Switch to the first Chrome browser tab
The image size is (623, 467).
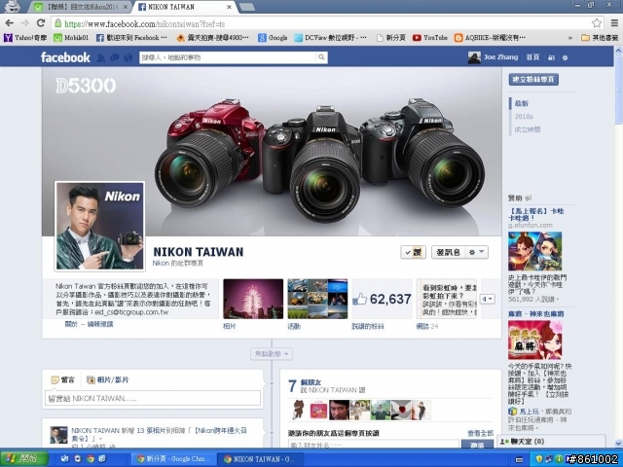tap(81, 7)
